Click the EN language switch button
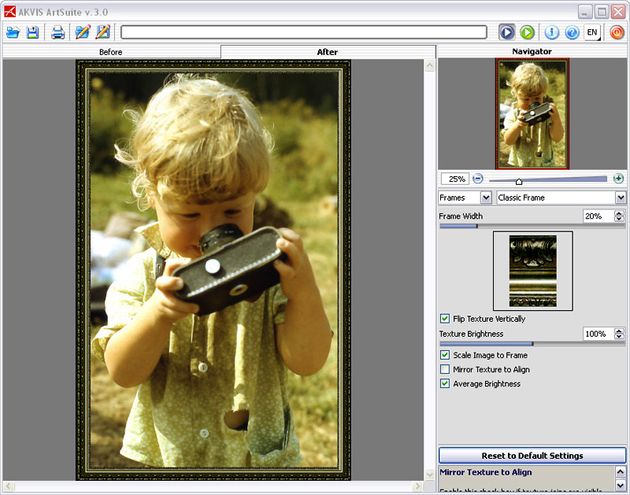The height and width of the screenshot is (495, 630). (591, 32)
